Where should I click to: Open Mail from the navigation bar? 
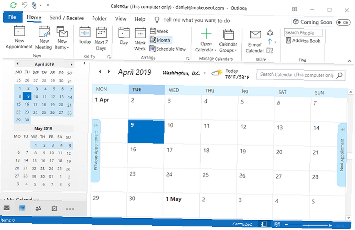point(6,208)
